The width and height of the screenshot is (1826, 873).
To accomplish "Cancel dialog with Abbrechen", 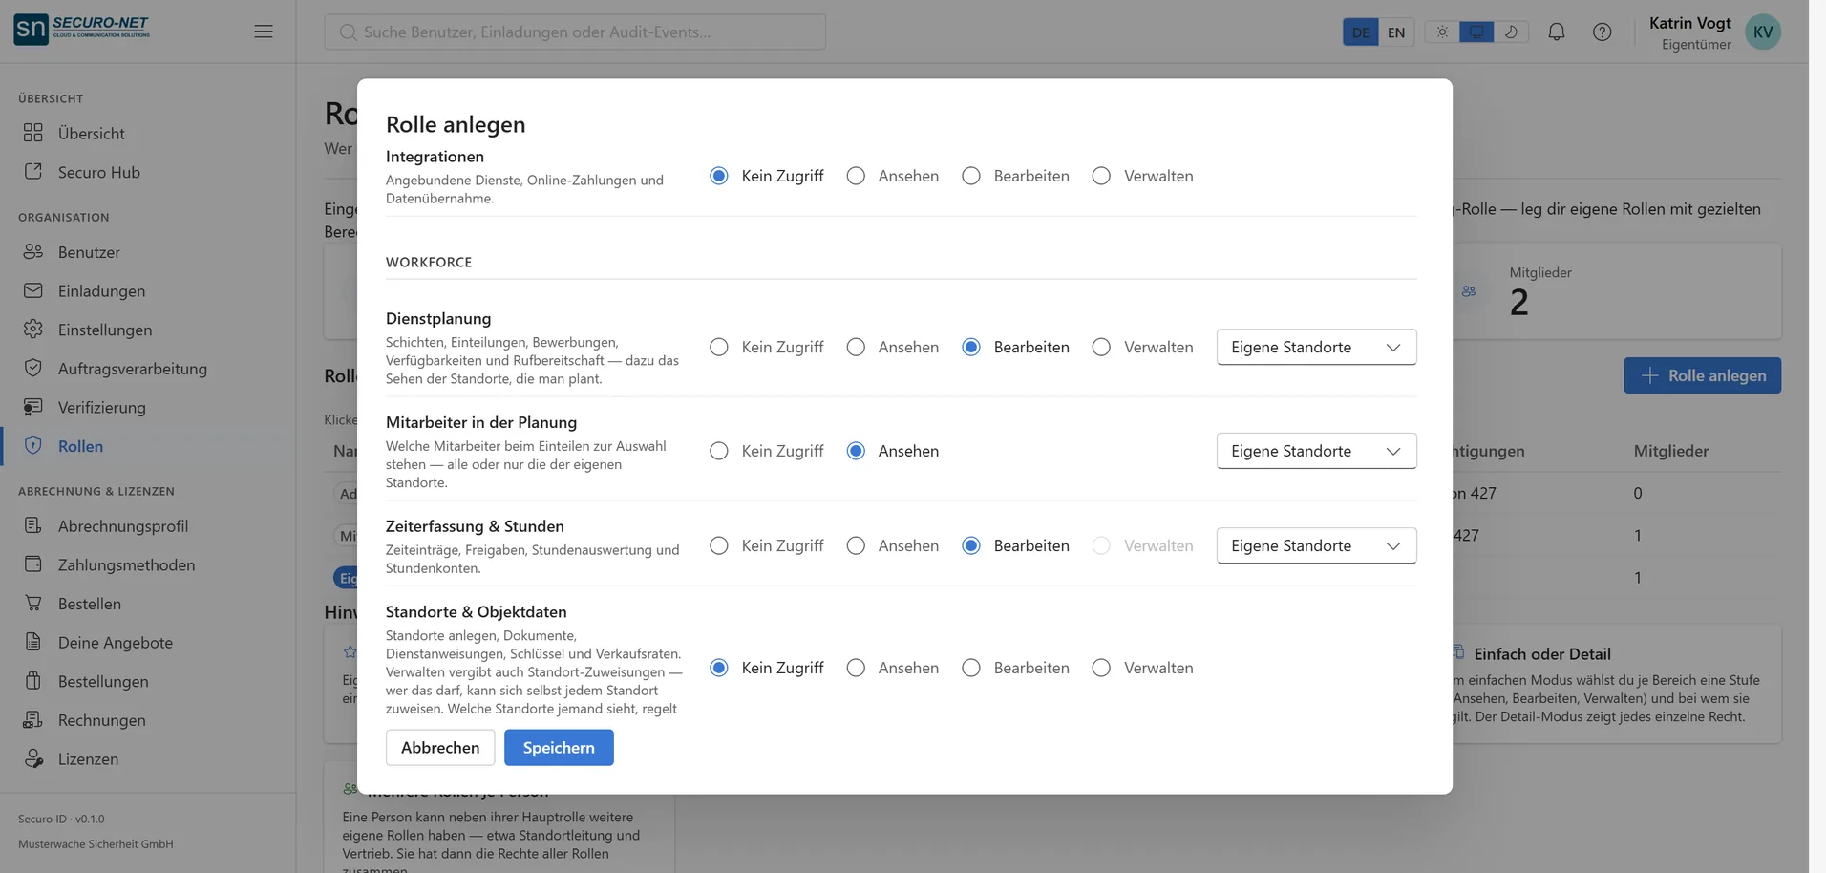I will click(x=440, y=748).
